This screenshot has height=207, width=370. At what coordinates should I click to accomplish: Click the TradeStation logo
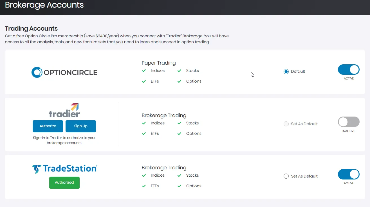(64, 169)
